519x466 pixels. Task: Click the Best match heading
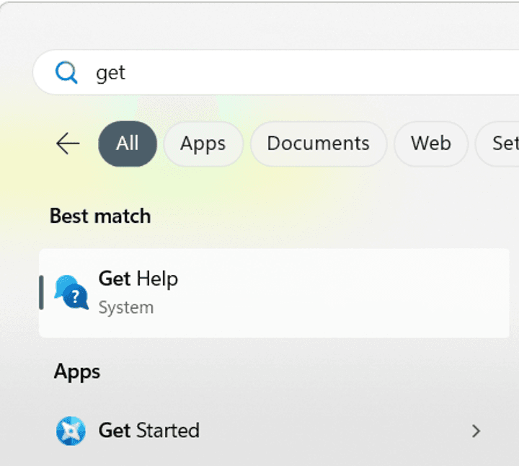click(x=100, y=216)
